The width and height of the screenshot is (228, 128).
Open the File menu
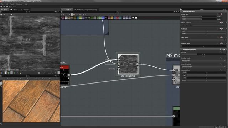(2, 4)
